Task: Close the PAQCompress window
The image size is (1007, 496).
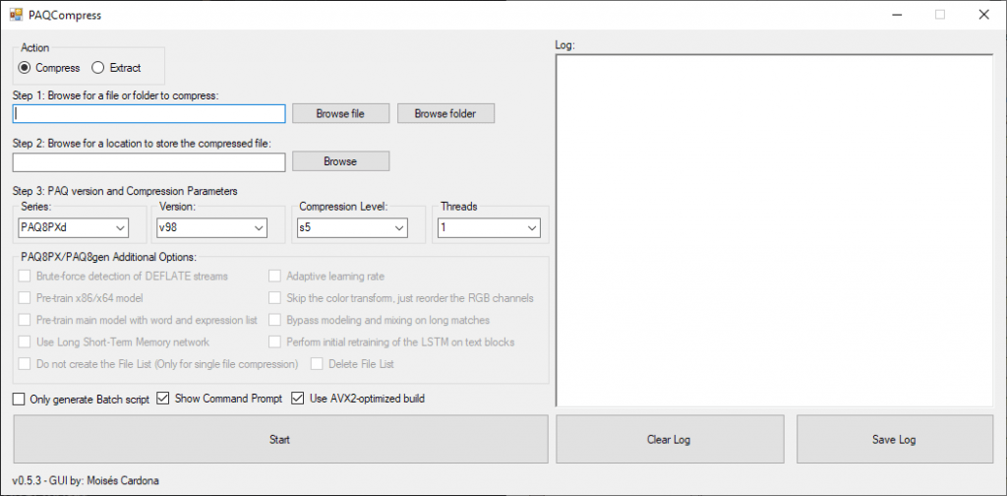Action: (x=983, y=15)
